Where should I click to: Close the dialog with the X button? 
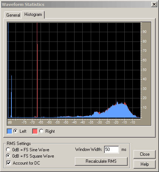click(x=154, y=4)
